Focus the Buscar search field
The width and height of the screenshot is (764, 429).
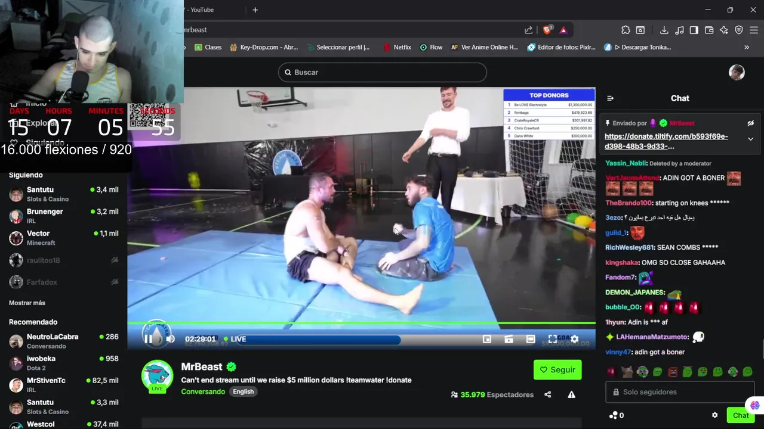pos(382,72)
